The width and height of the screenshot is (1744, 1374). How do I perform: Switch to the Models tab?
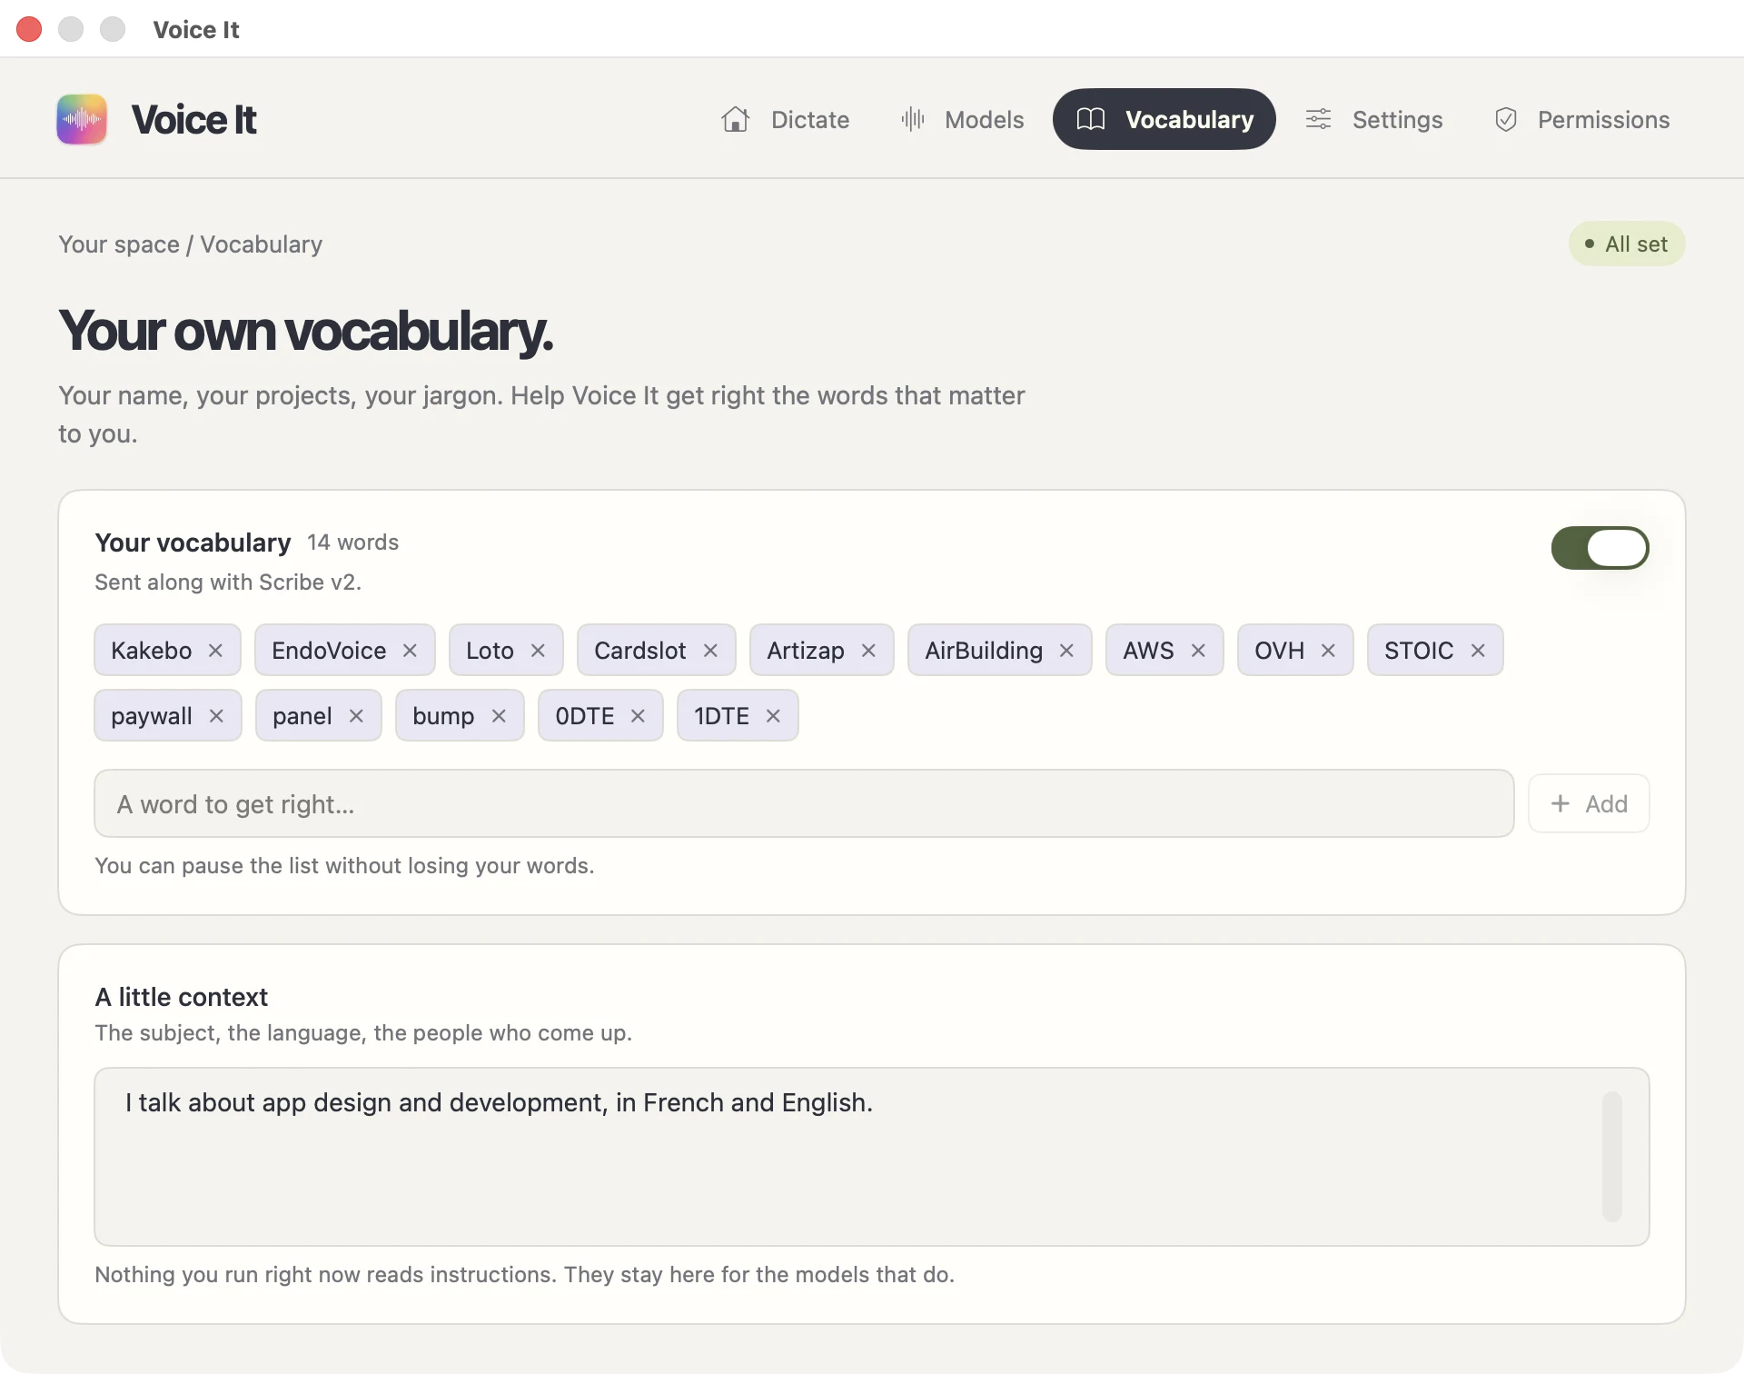(962, 119)
